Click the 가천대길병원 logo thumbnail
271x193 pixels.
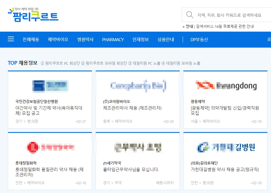226,147
